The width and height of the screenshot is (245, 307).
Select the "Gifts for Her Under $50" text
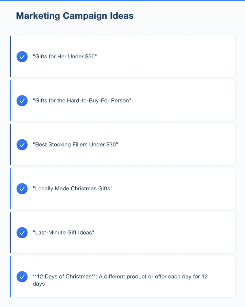coord(65,57)
